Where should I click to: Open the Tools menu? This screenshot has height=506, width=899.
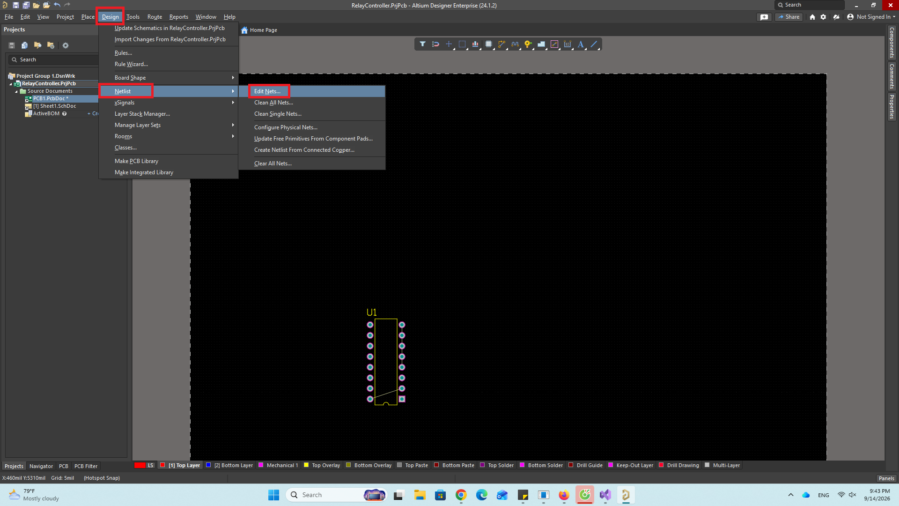tap(133, 17)
